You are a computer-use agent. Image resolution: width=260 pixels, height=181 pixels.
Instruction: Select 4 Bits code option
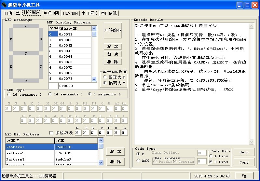coord(219,156)
